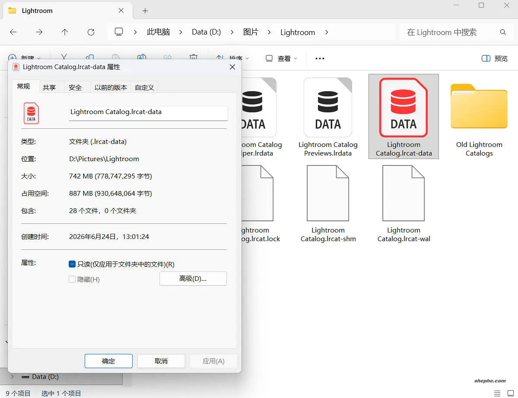Expand chevron after 图片 in breadcrumb
Image resolution: width=518 pixels, height=398 pixels.
click(269, 32)
